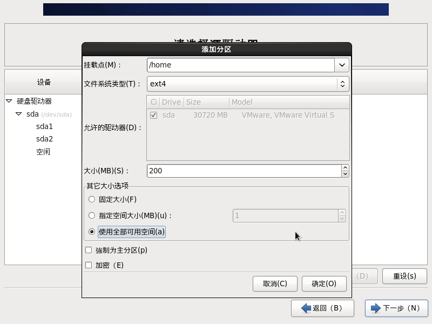Click the Size column header

(x=206, y=102)
